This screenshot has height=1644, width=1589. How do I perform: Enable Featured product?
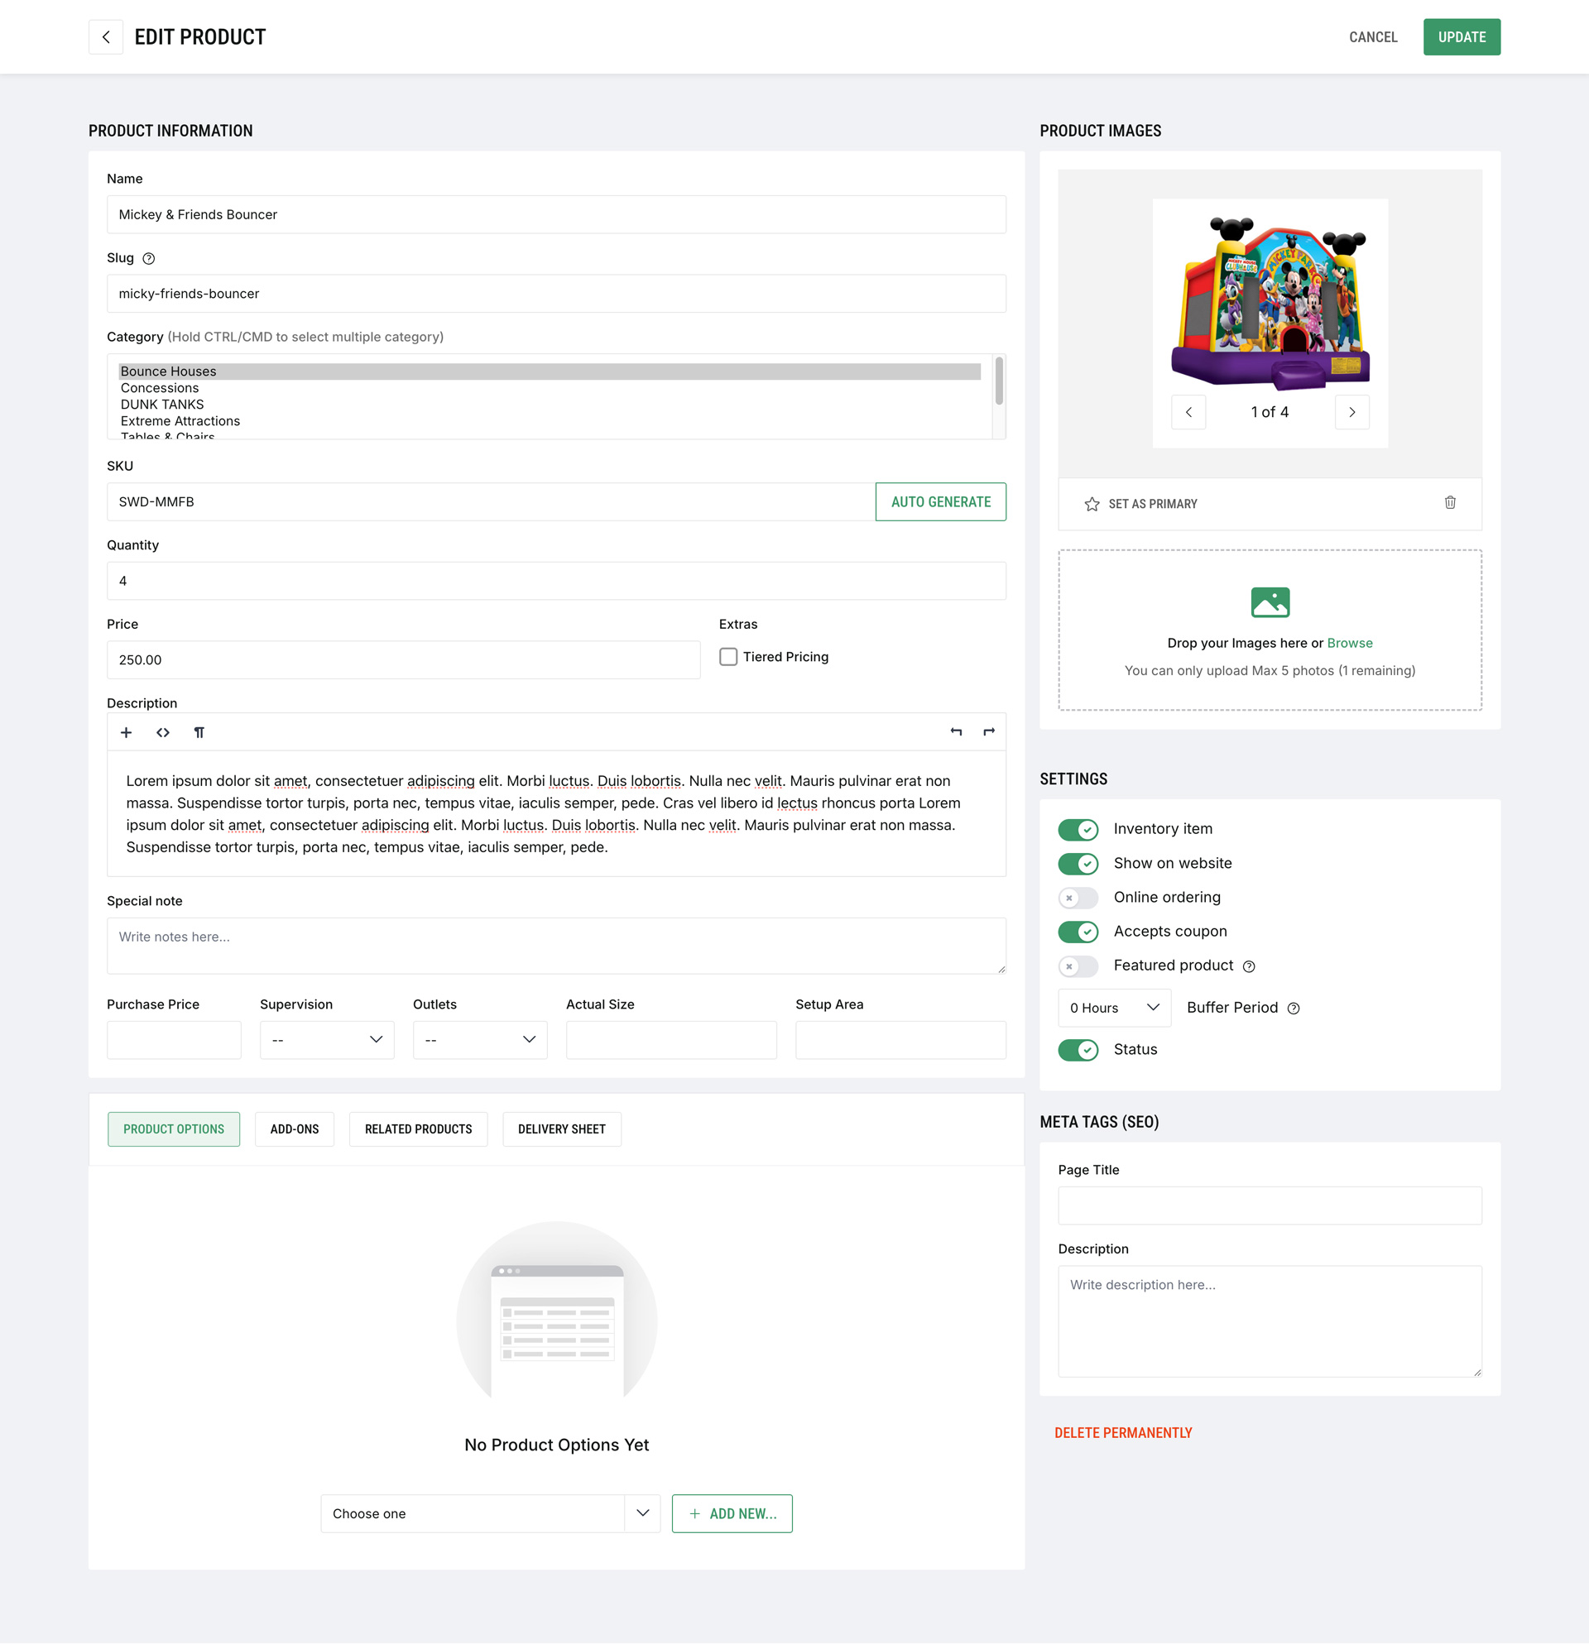click(x=1078, y=966)
